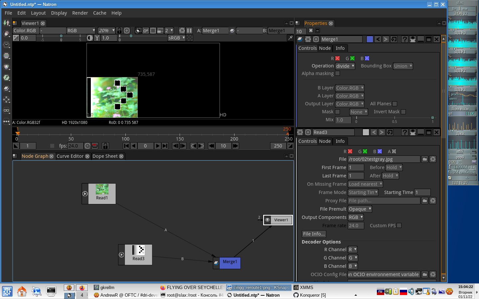Screen dimensions: 479x299
Task: Click the viewer color picker eyedropper icon
Action: pyautogui.click(x=290, y=38)
